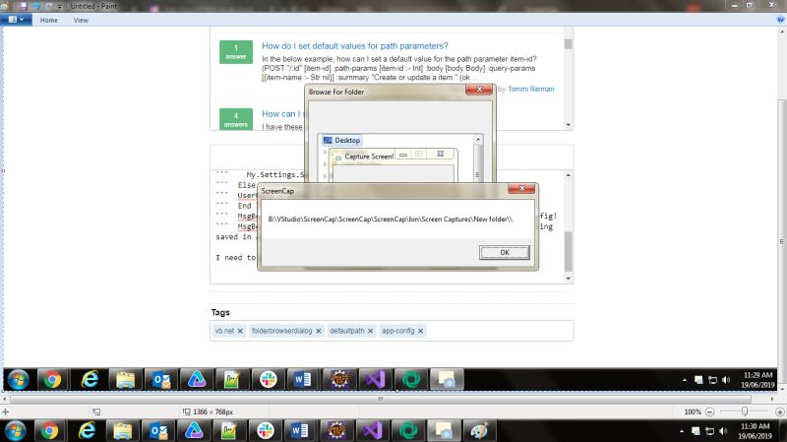Viewport: 787px width, 442px height.
Task: Open the Paint file menu button
Action: 16,20
